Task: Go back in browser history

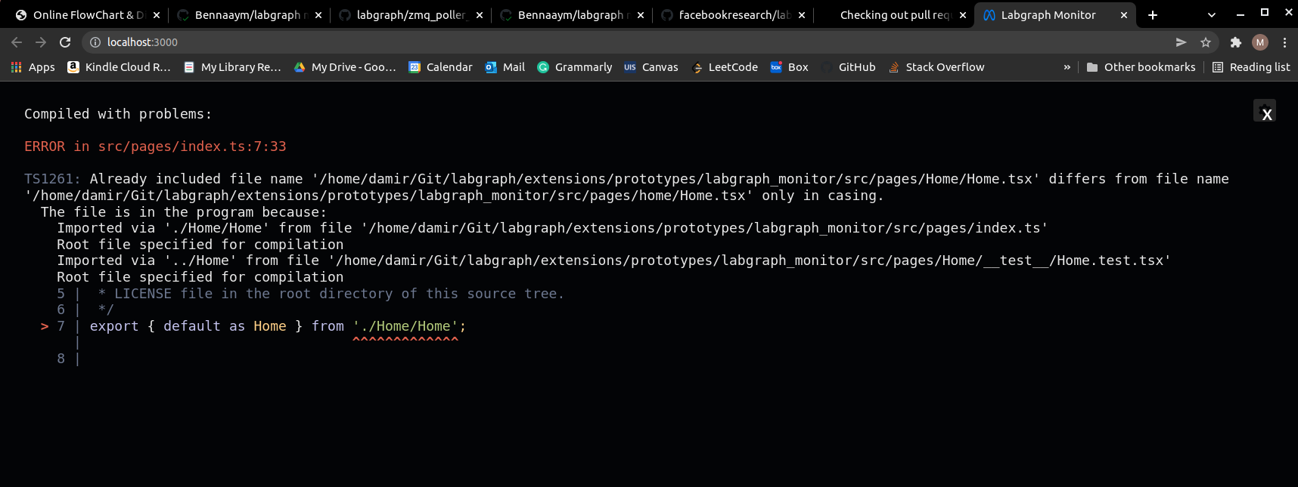Action: (17, 42)
